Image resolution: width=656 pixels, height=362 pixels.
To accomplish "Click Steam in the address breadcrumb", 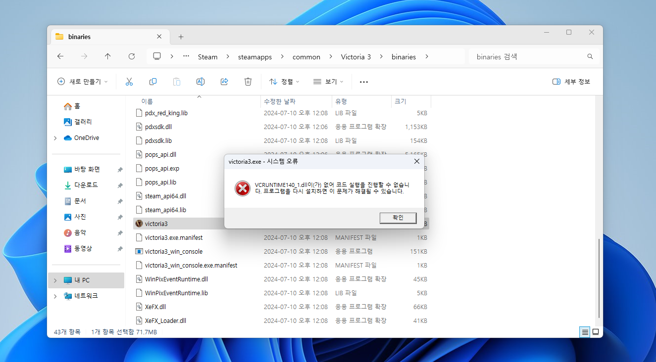I will [x=208, y=57].
